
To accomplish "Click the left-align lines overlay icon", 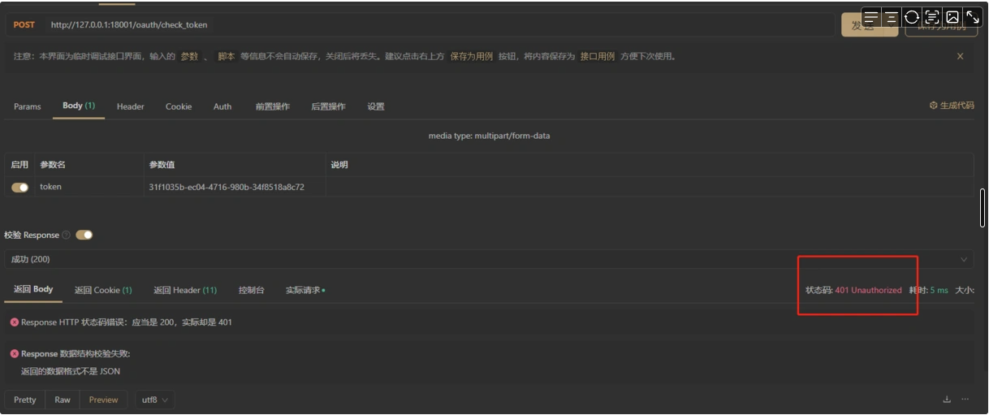I will (x=871, y=17).
